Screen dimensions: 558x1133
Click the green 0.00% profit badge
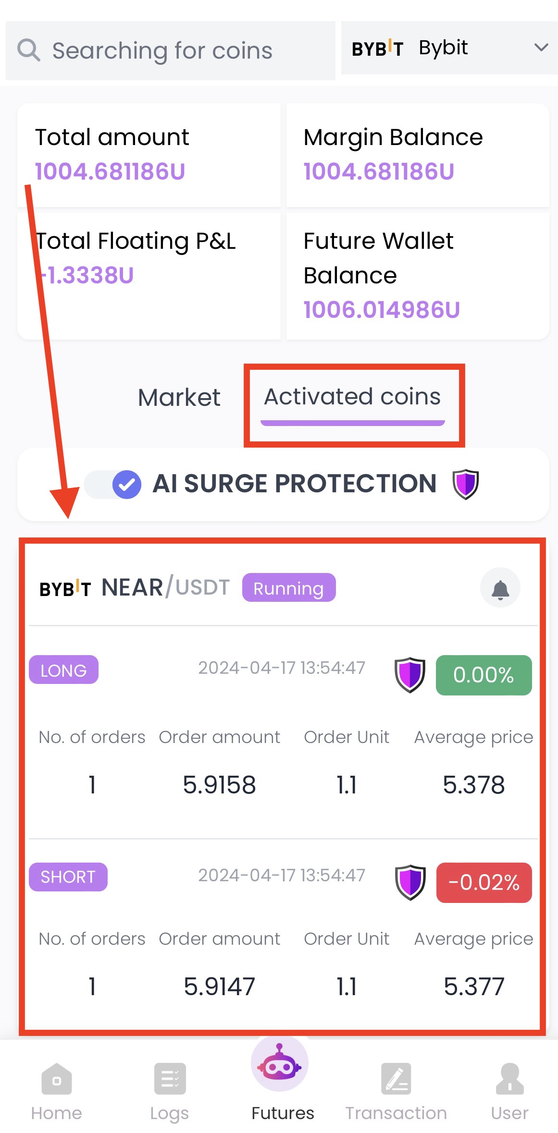coord(484,675)
